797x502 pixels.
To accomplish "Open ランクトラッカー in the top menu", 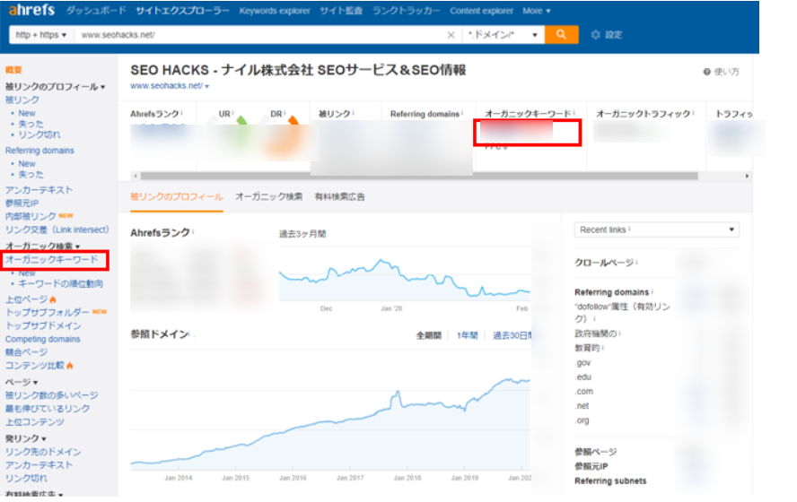I will tap(406, 11).
